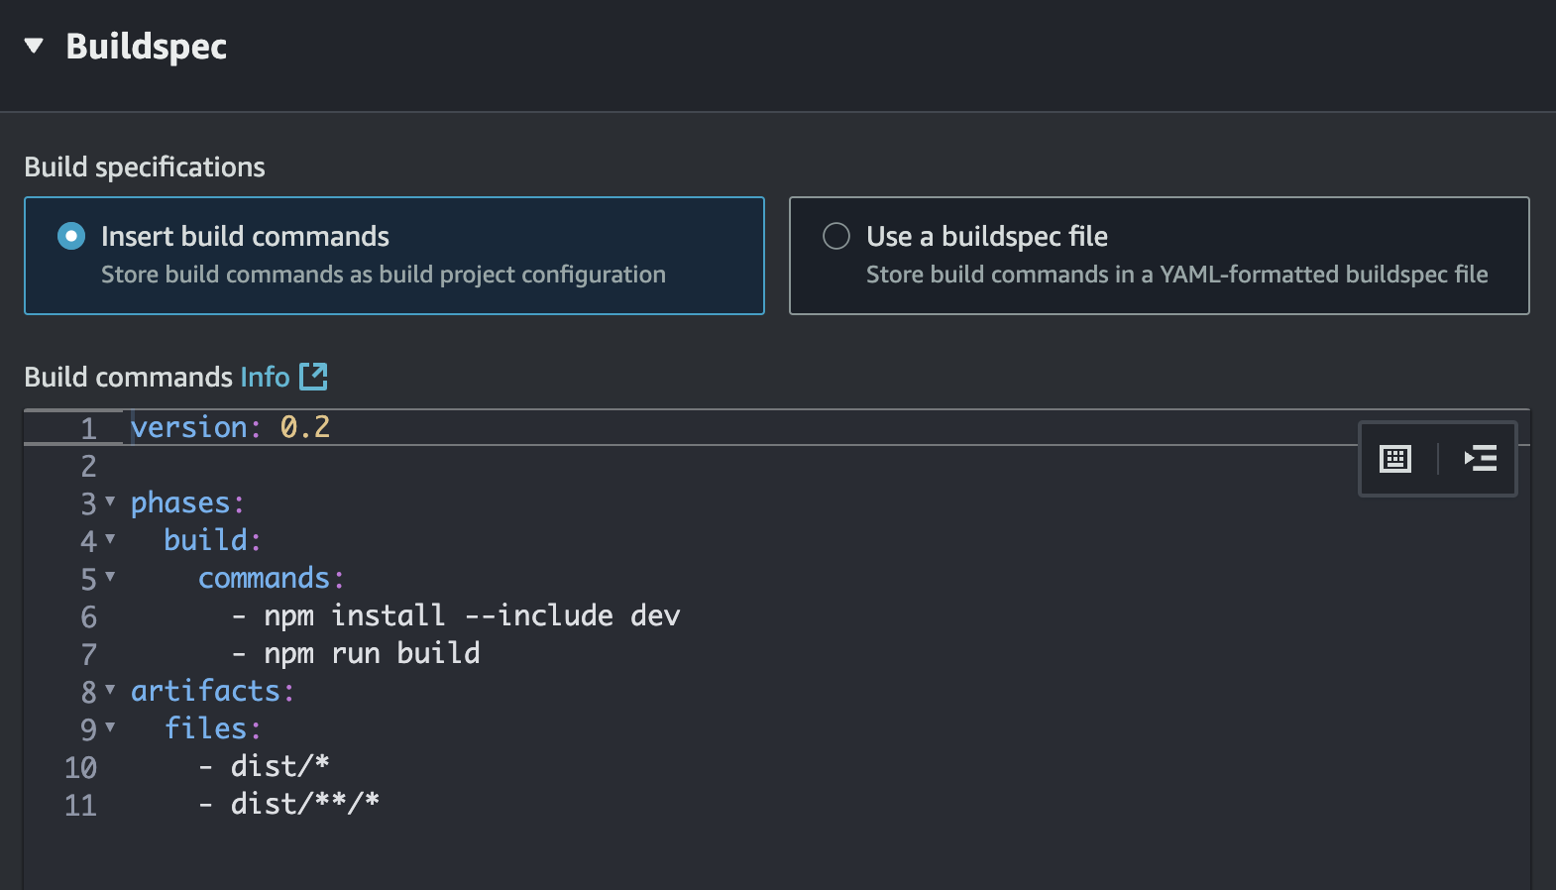The width and height of the screenshot is (1556, 890).
Task: Open the keyboard shortcuts icon in editor
Action: point(1395,459)
